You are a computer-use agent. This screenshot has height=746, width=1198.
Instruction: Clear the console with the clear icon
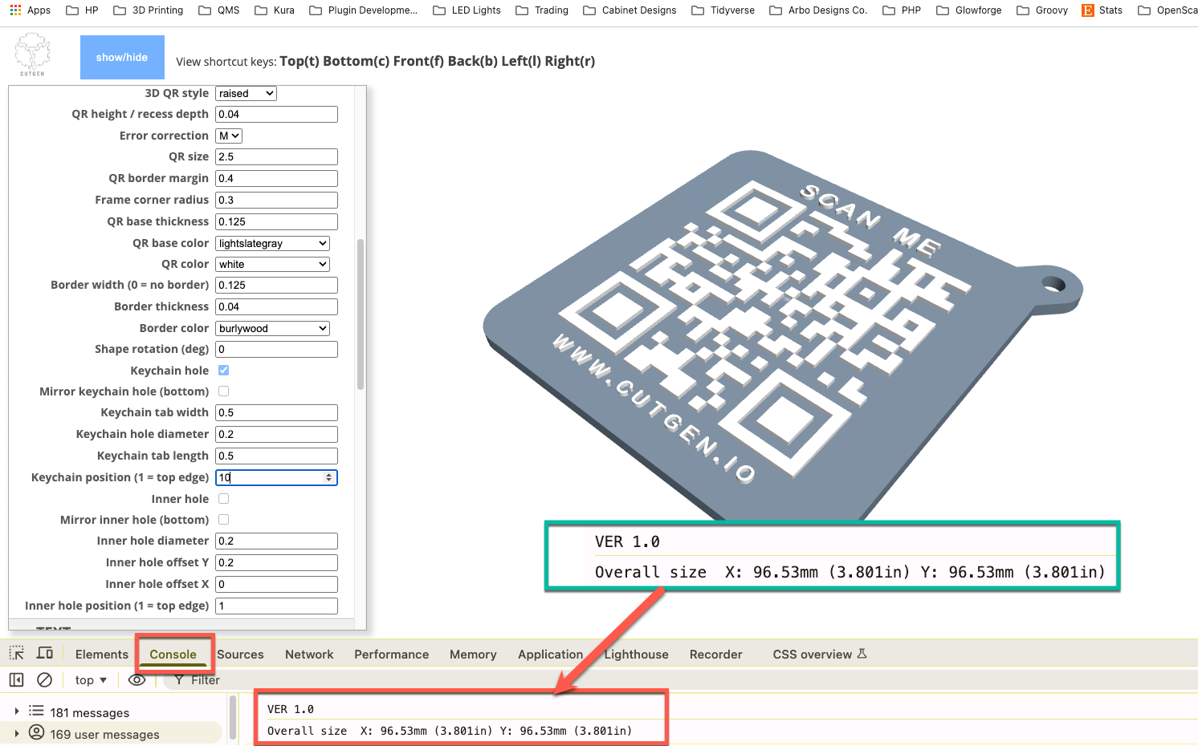click(45, 679)
